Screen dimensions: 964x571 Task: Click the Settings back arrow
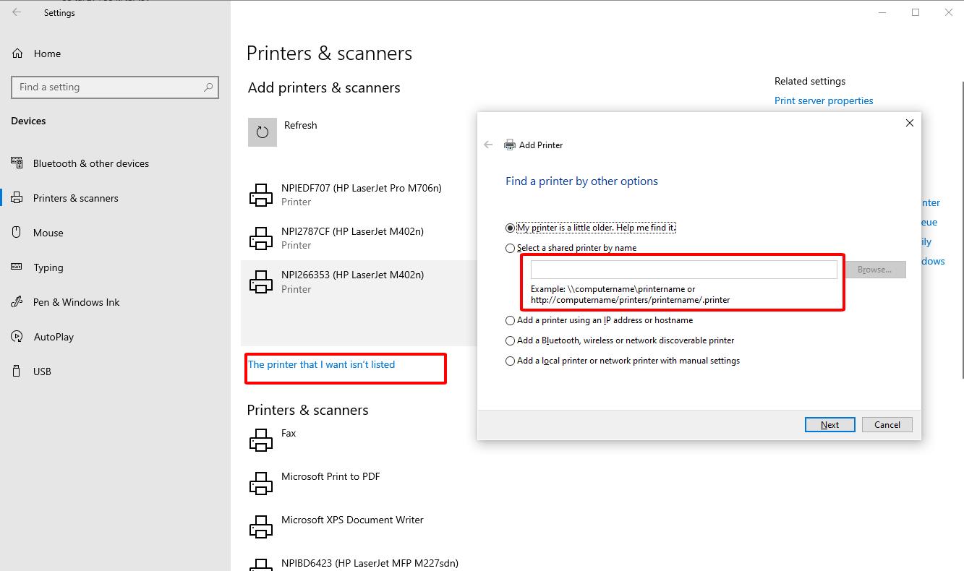pyautogui.click(x=17, y=12)
